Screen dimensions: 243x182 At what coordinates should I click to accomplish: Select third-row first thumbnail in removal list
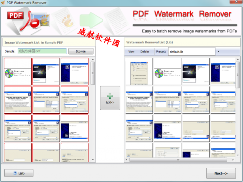tap(139, 128)
